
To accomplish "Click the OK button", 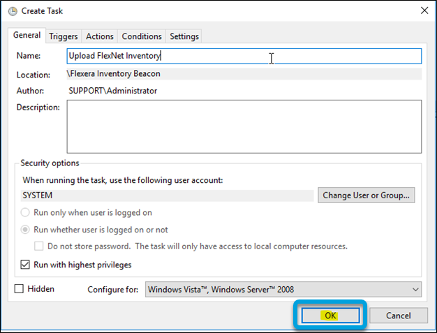I will (x=330, y=316).
